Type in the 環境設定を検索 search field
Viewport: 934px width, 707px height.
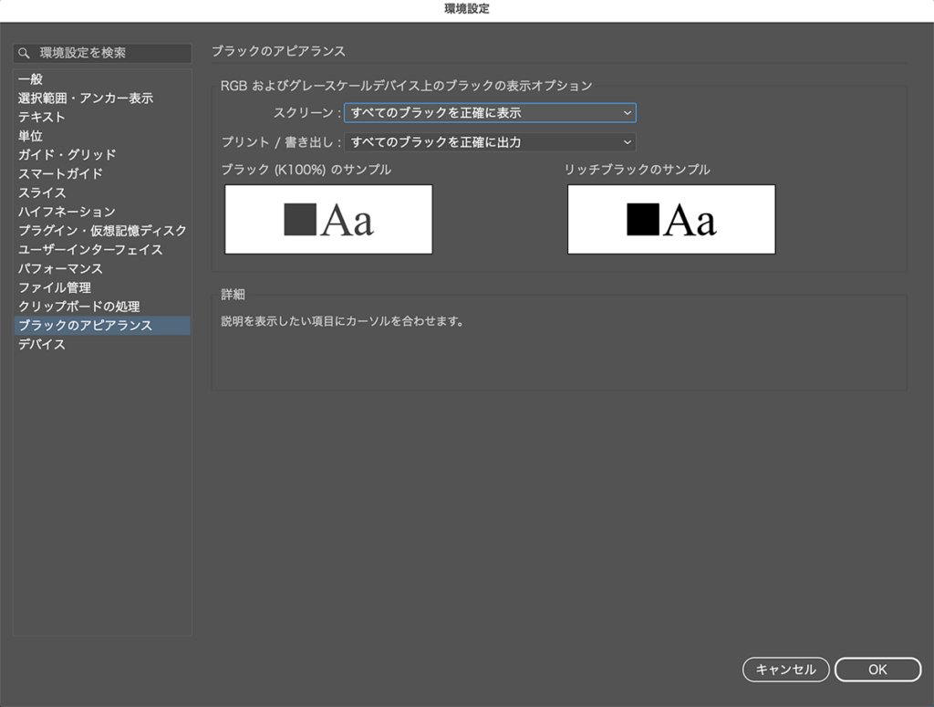109,54
